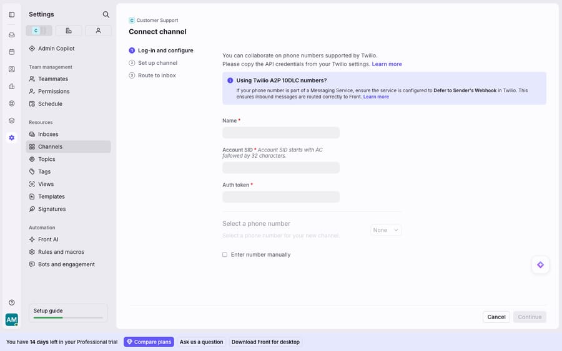
Task: Click Ask us a question
Action: pyautogui.click(x=201, y=342)
